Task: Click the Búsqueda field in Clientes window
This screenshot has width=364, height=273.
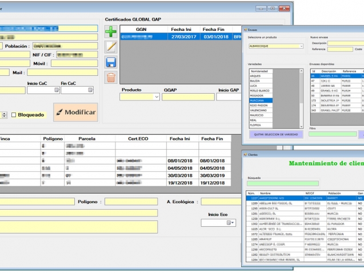Action: tap(283, 183)
